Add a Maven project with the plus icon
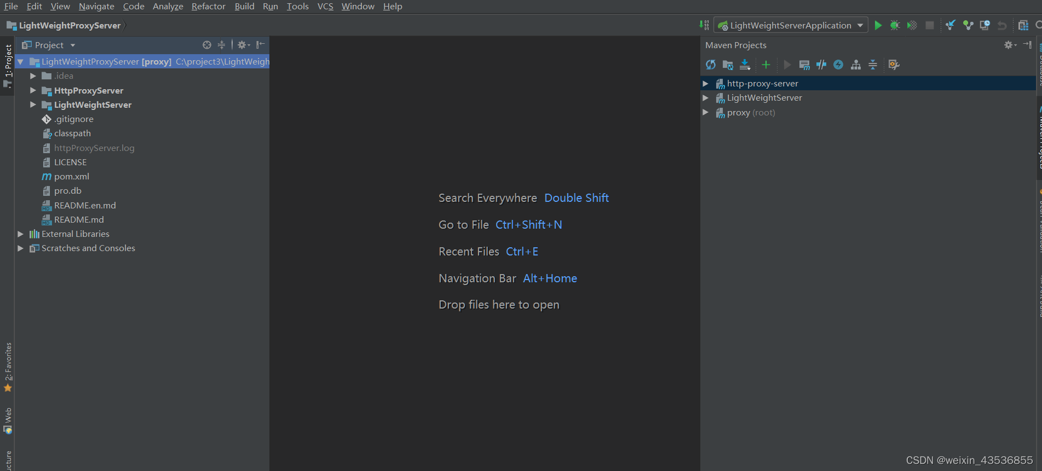 click(x=766, y=65)
